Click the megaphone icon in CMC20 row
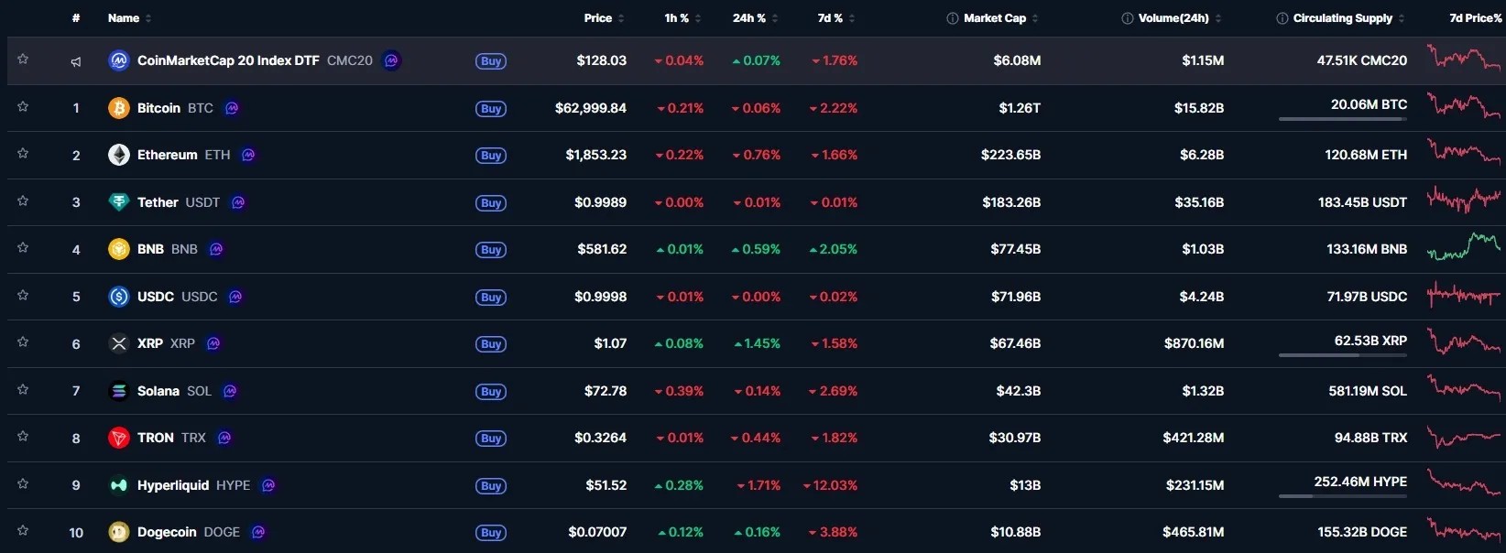1506x553 pixels. click(76, 61)
